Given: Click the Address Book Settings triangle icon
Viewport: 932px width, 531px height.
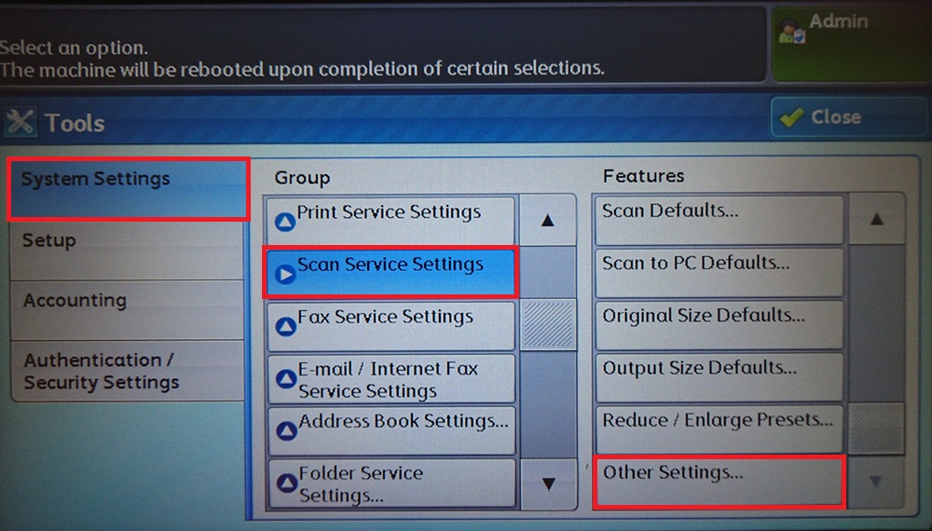Looking at the screenshot, I should tap(284, 429).
